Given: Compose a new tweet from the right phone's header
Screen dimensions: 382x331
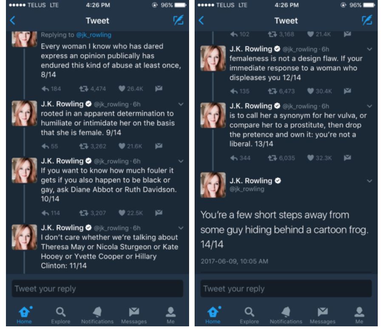Looking at the screenshot, I should coord(367,20).
